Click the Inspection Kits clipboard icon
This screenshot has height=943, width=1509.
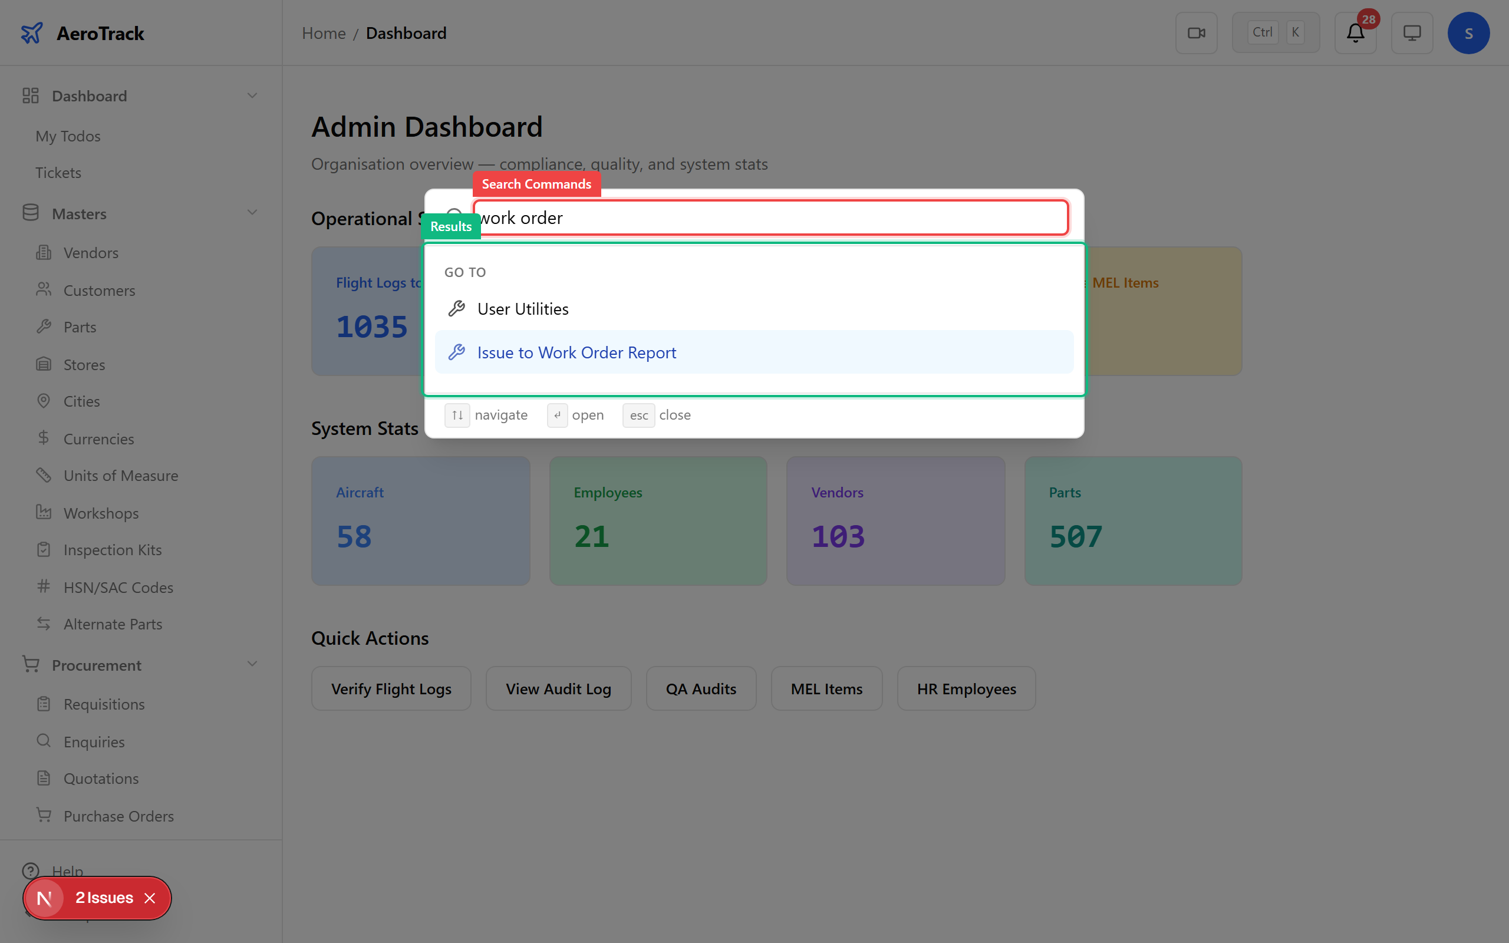[x=43, y=549]
